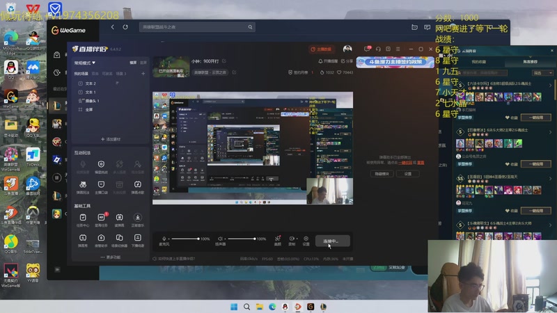Open the music download tool icon

tap(138, 217)
